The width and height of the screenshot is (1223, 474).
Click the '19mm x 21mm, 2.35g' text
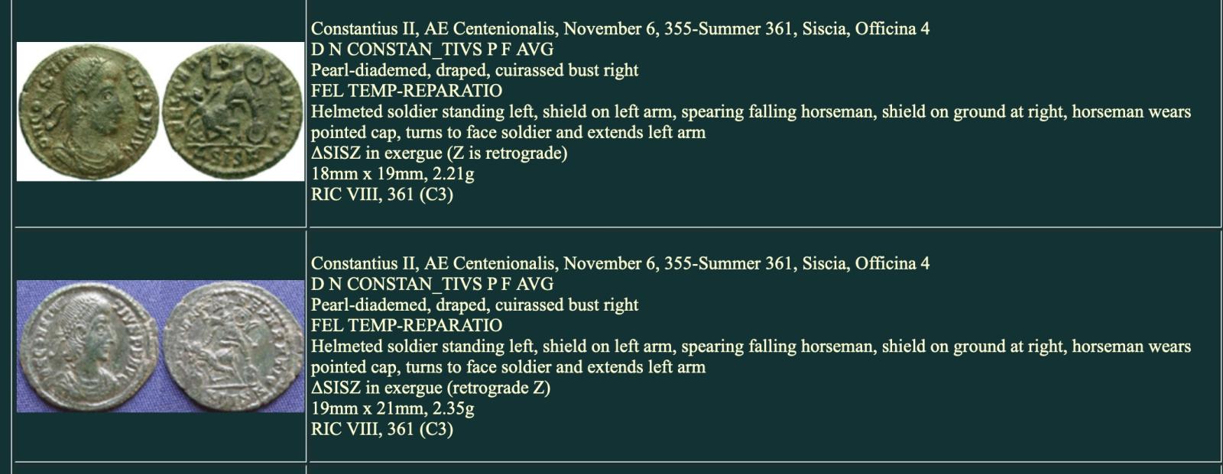(392, 408)
